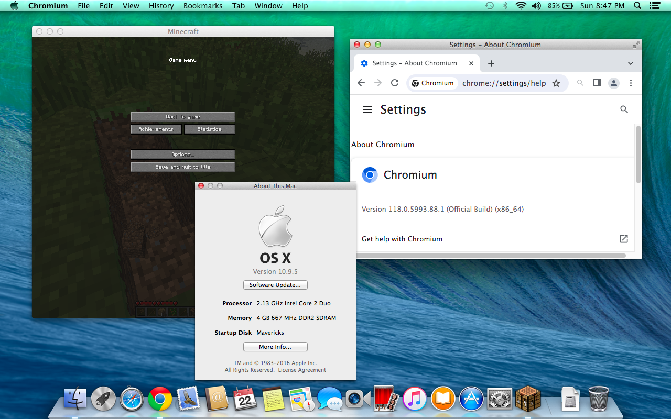
Task: Launch Launchpad from the Dock
Action: (103, 399)
